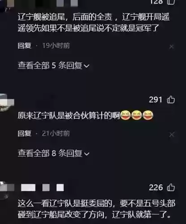Like the top comment with 128 likes
The width and height of the screenshot is (186, 224).
171,2
